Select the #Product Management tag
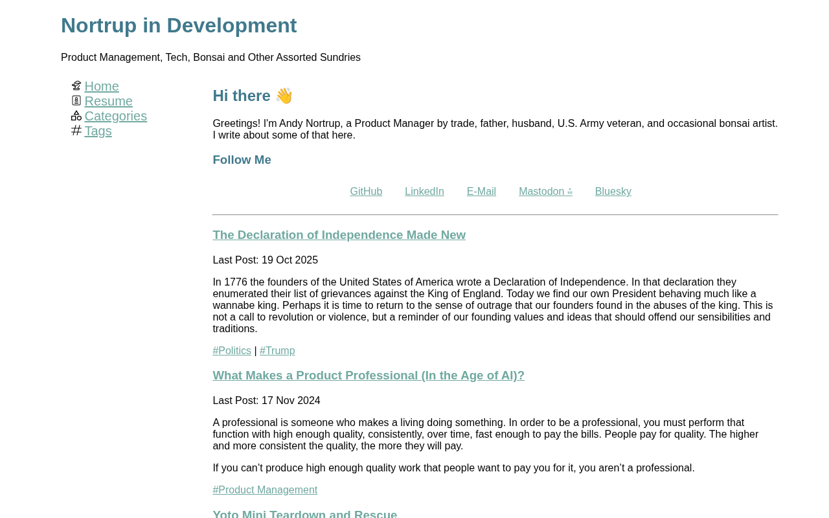 [265, 490]
